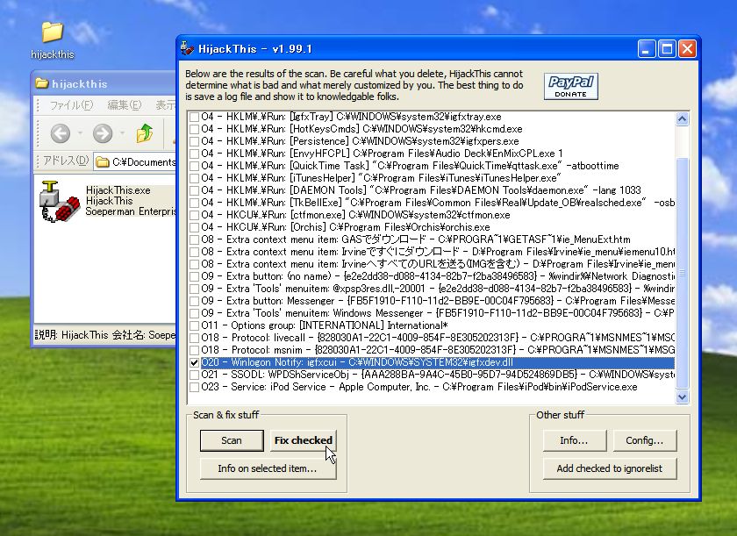Screen dimensions: 737x536
Task: Check the O4 igfxTray entry checkbox
Action: click(194, 117)
